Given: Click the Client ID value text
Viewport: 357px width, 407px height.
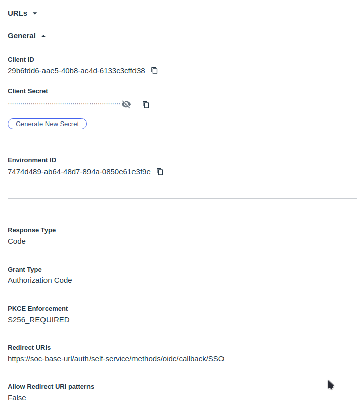Looking at the screenshot, I should (76, 71).
